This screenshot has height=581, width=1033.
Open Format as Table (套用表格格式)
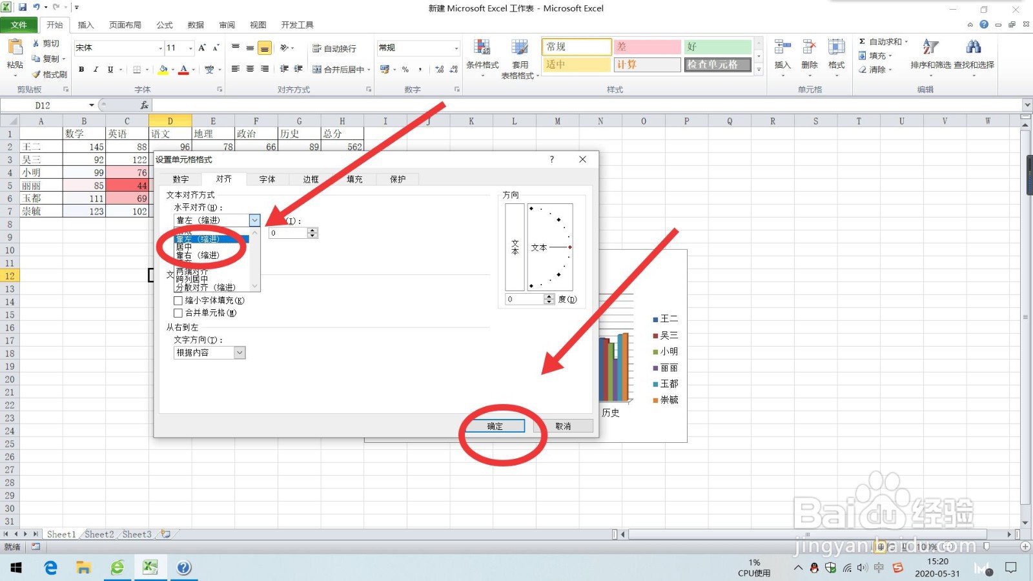click(520, 58)
